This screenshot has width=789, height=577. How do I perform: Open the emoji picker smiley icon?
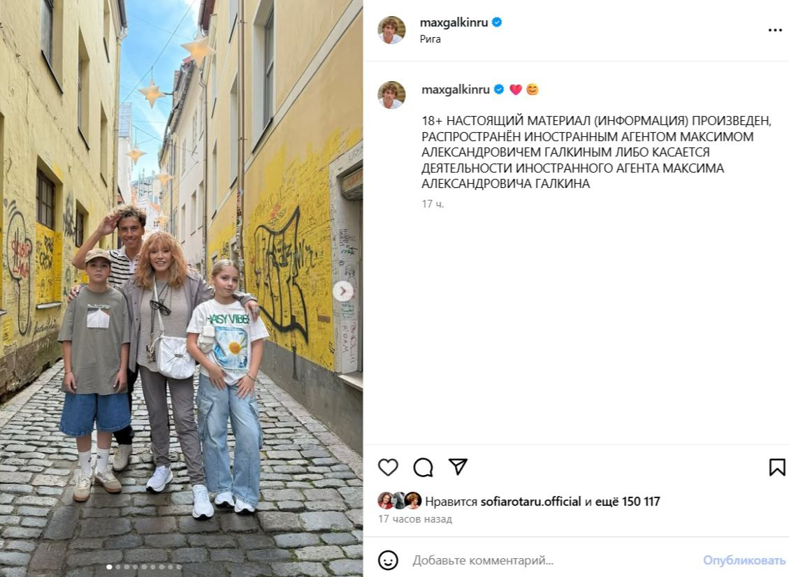coord(388,560)
